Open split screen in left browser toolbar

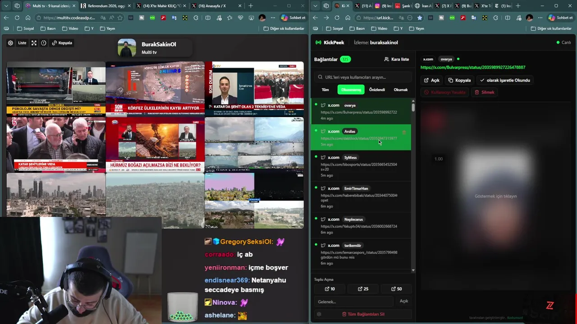[x=208, y=18]
